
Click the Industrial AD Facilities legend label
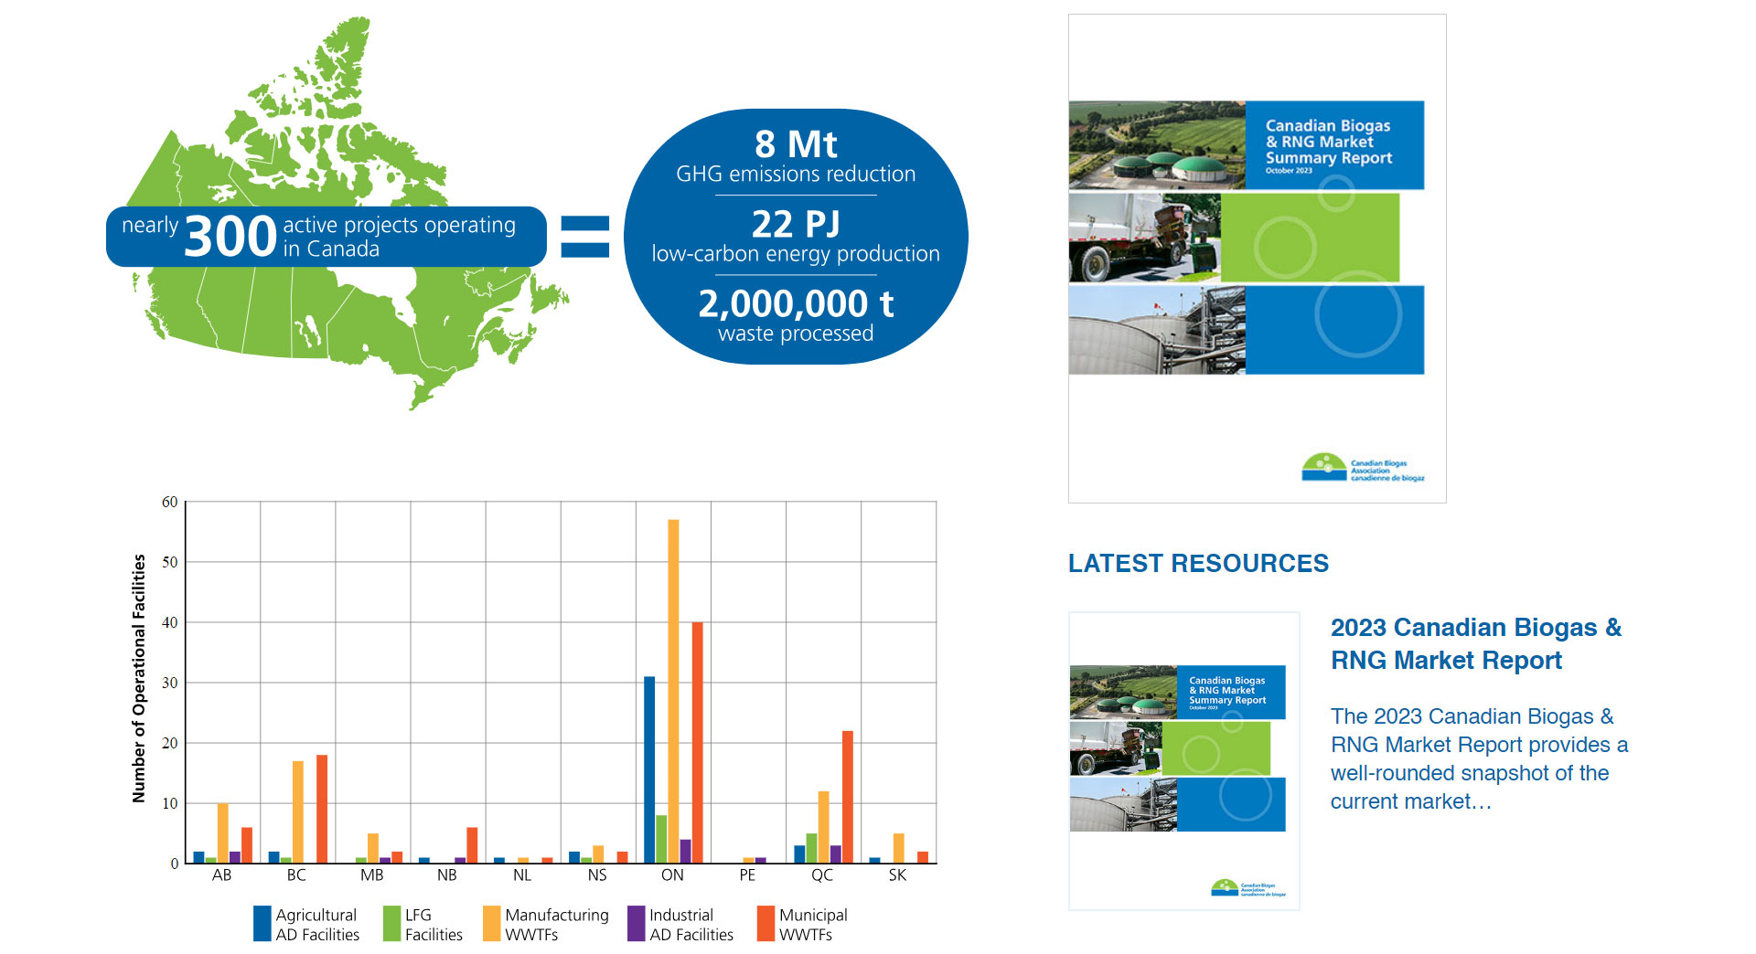pos(691,925)
